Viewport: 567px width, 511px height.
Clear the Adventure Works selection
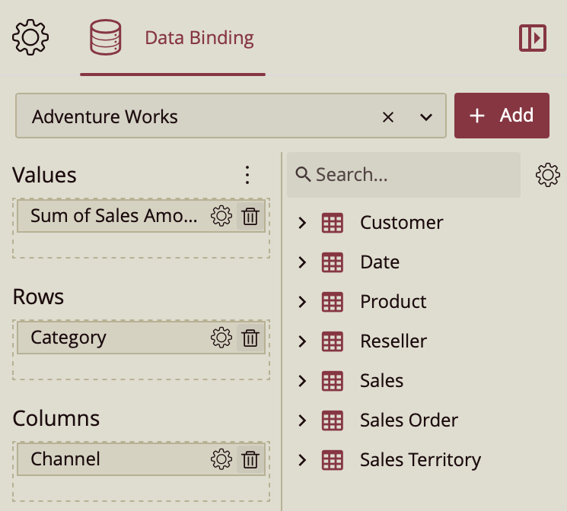click(x=388, y=116)
